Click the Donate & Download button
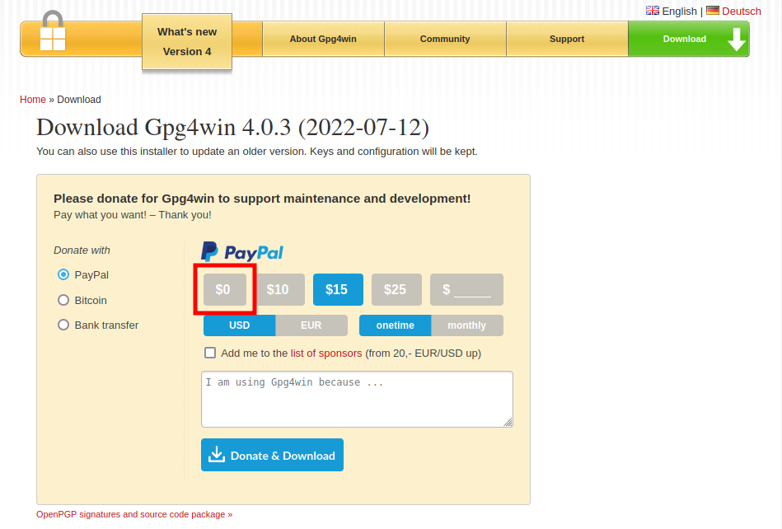 (272, 455)
